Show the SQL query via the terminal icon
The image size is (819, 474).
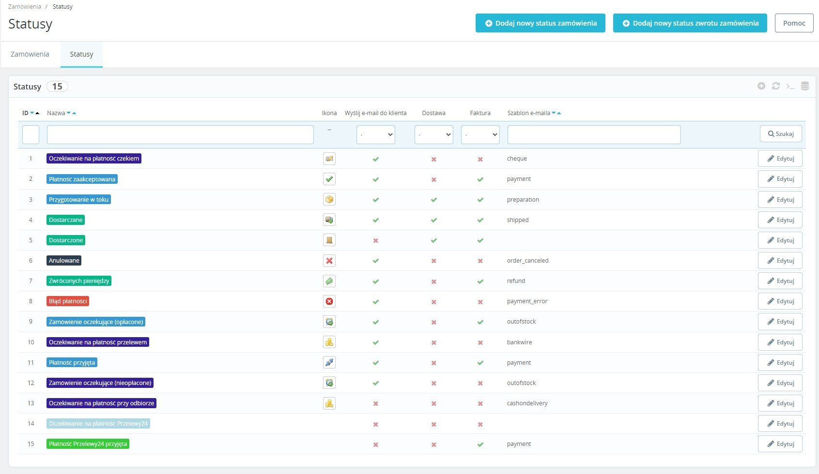(x=790, y=86)
